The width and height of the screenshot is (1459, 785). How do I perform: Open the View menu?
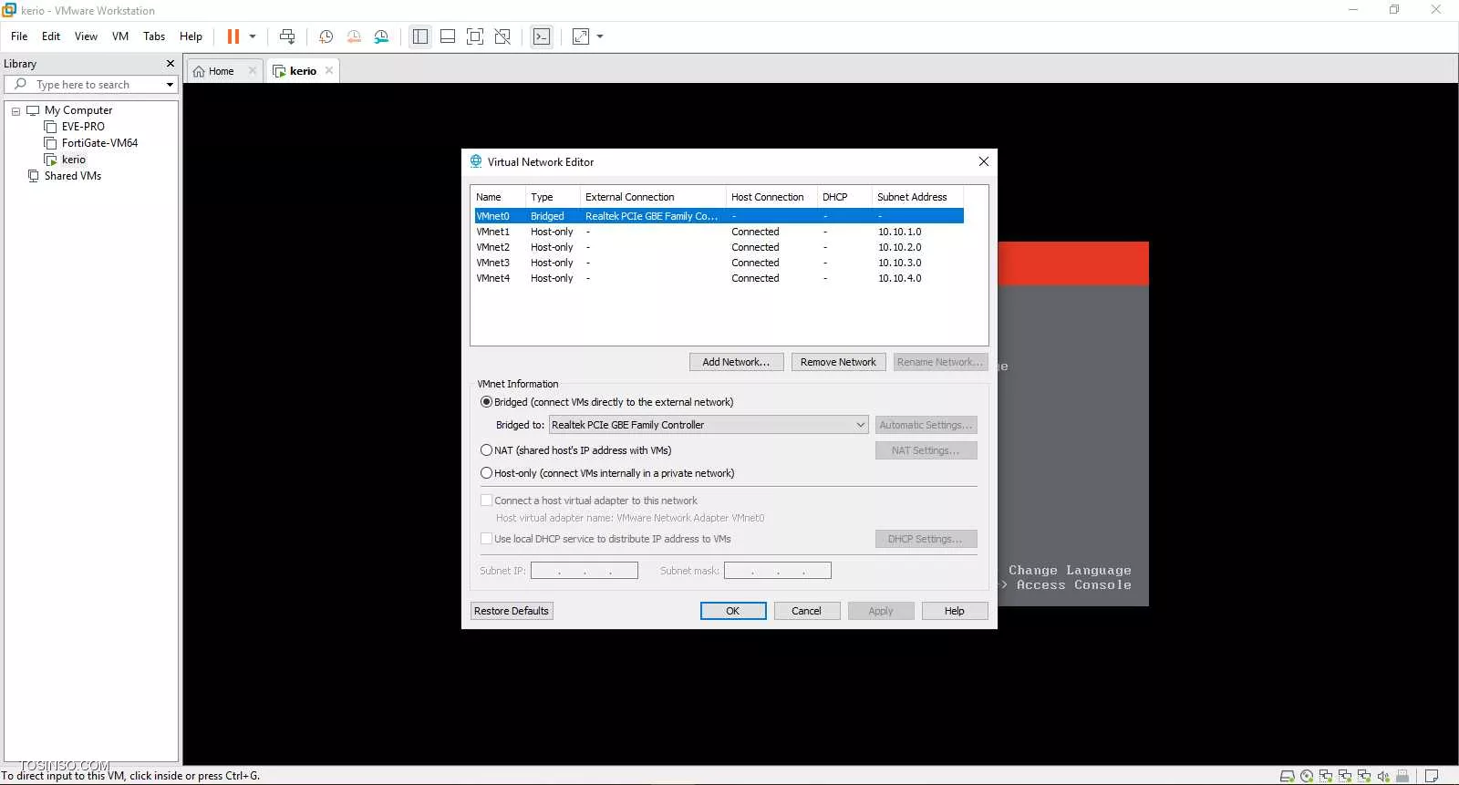86,36
